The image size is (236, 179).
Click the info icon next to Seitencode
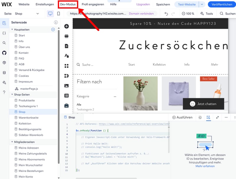[56, 22]
